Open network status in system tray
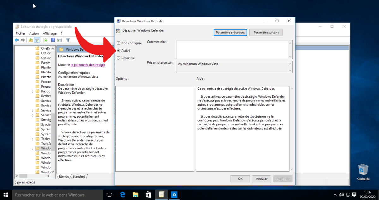Viewport: 379px width, 200px height. pyautogui.click(x=347, y=195)
